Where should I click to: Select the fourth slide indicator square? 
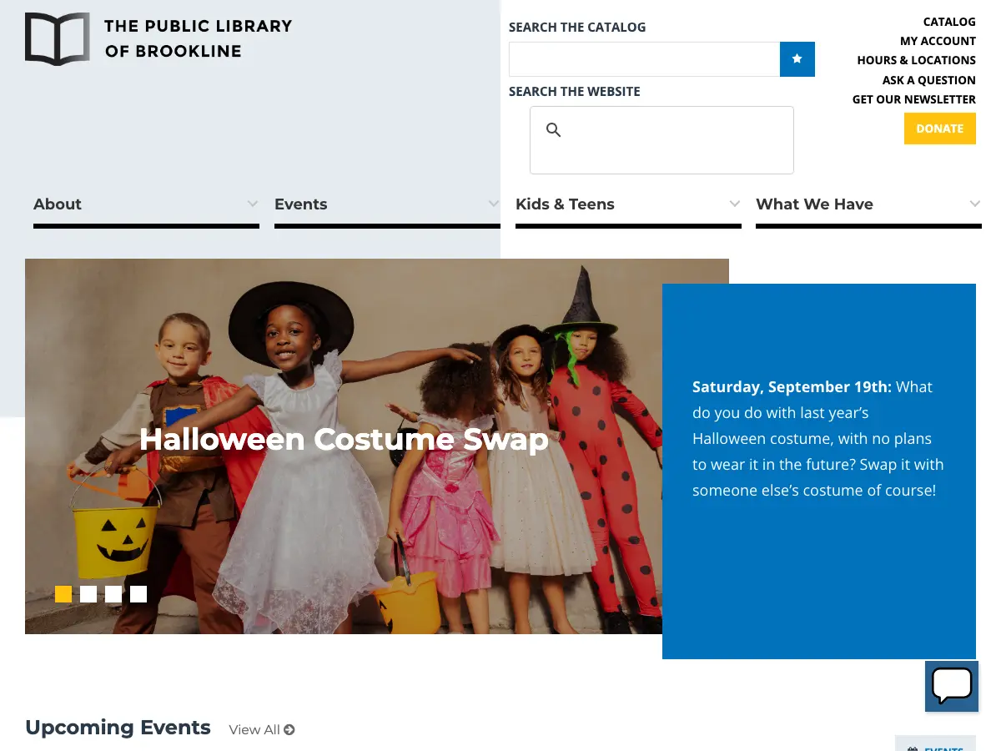click(x=138, y=594)
